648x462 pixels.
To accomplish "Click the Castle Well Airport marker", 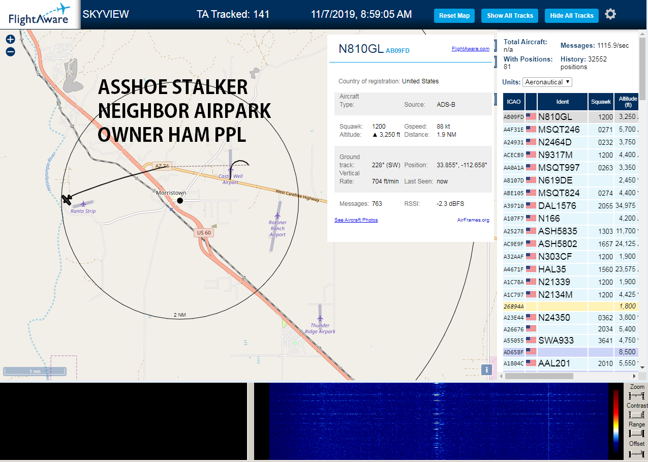I will click(x=231, y=169).
